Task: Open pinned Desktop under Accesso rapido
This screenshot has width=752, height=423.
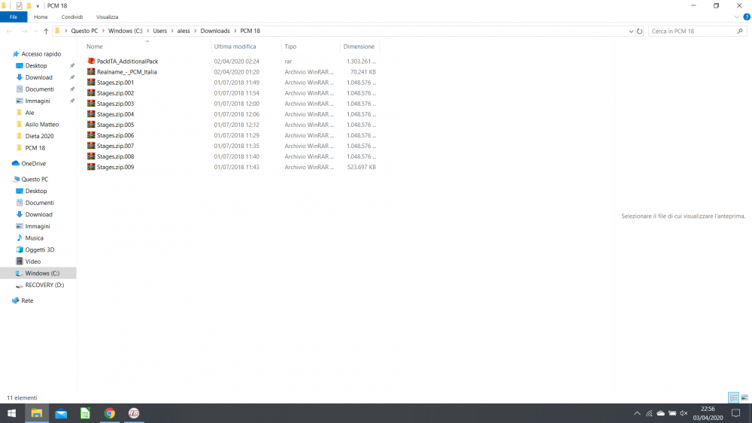Action: pyautogui.click(x=36, y=65)
